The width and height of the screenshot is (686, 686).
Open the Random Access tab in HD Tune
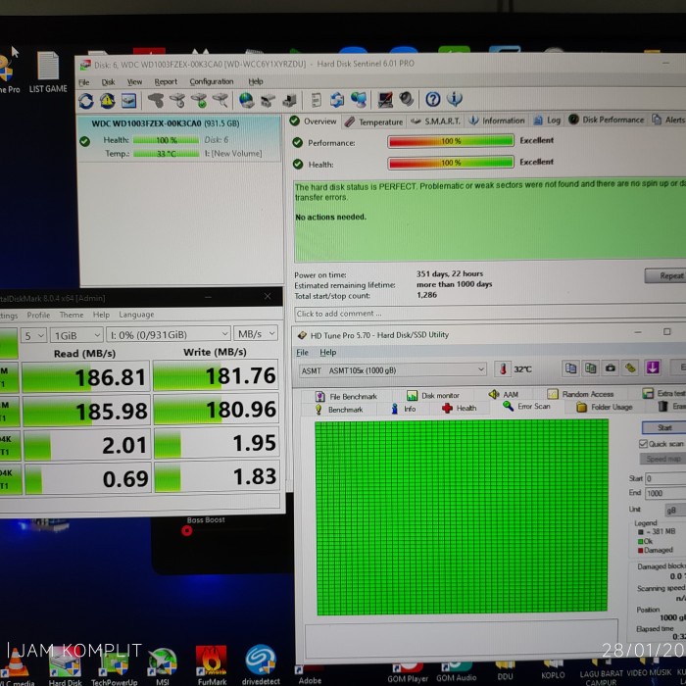pos(581,394)
